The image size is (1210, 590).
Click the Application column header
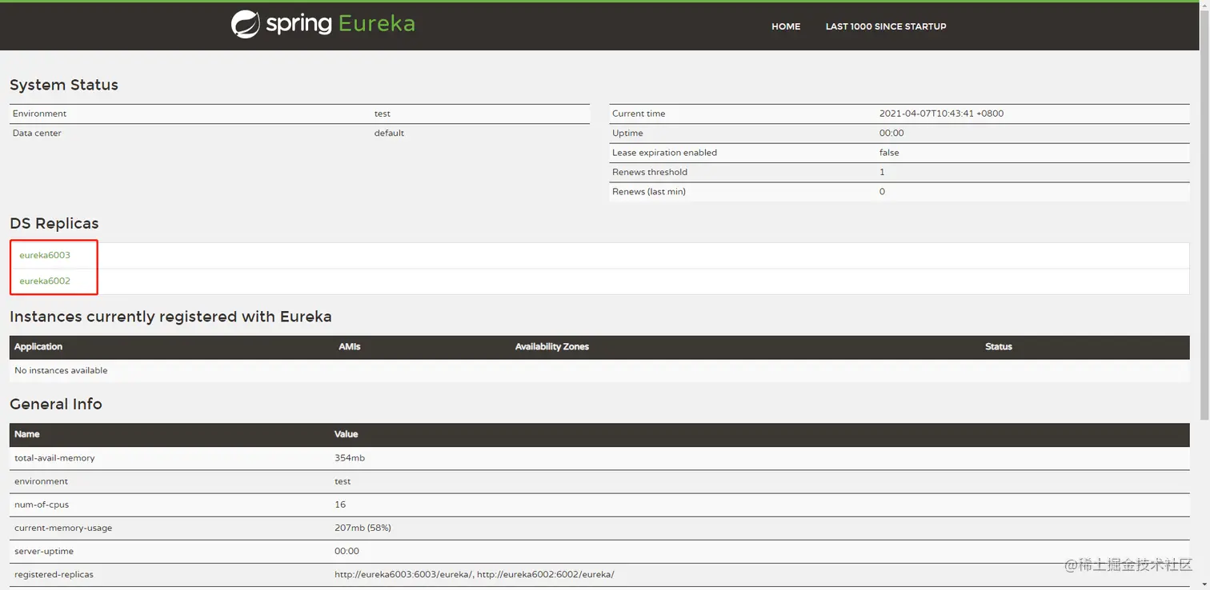tap(38, 346)
